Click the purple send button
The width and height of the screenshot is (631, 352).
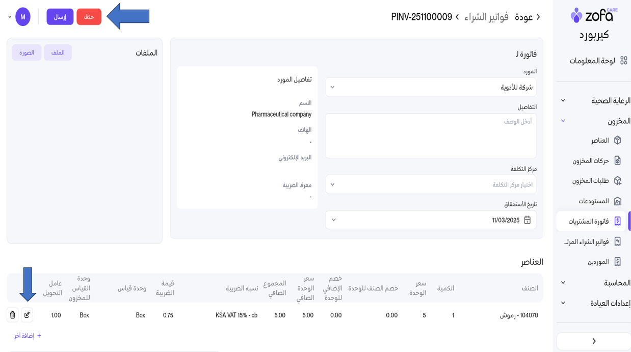coord(60,17)
